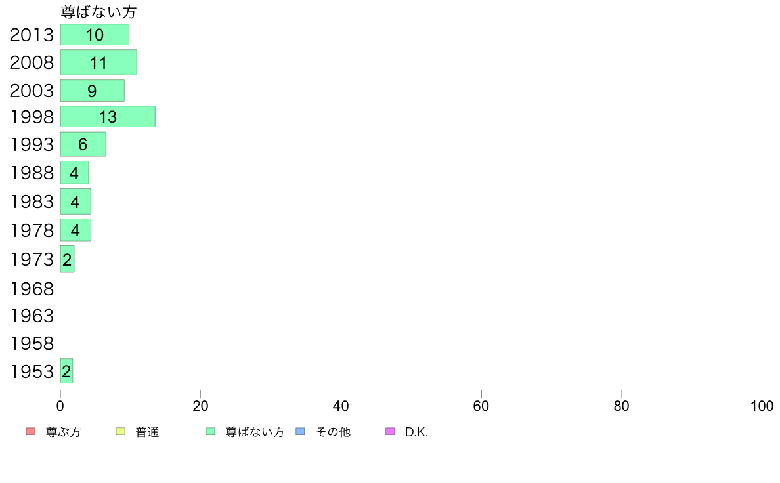Click the 1958 year axis label
The width and height of the screenshot is (780, 483).
[32, 343]
